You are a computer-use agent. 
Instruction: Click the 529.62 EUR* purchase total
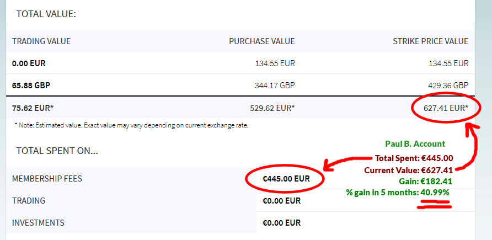[x=272, y=108]
